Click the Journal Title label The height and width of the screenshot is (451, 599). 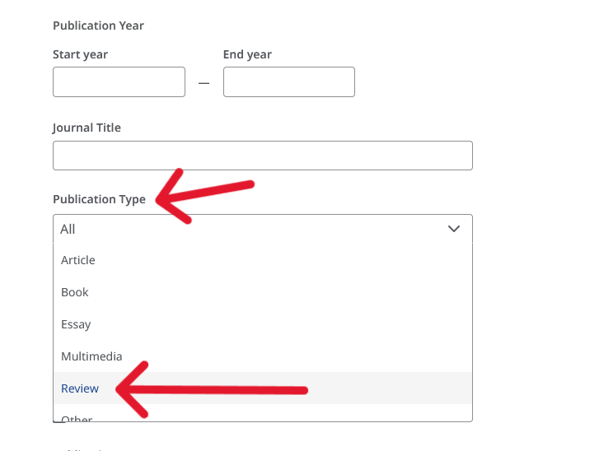tap(87, 128)
